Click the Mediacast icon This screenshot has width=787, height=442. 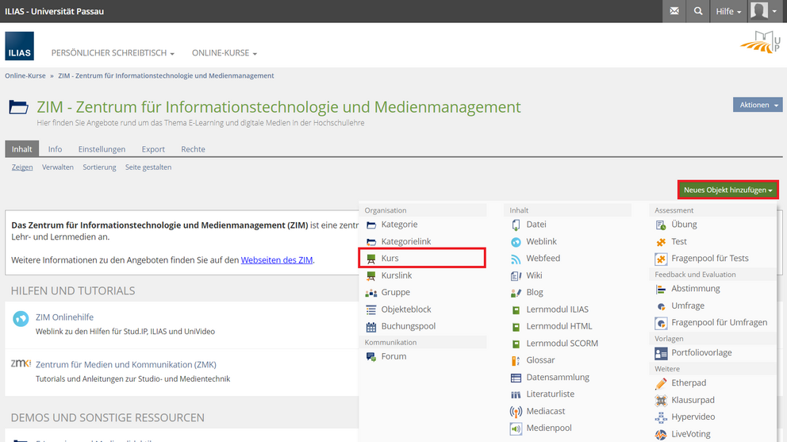pos(516,411)
